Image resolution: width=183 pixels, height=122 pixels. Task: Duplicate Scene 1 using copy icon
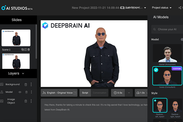coord(23,49)
